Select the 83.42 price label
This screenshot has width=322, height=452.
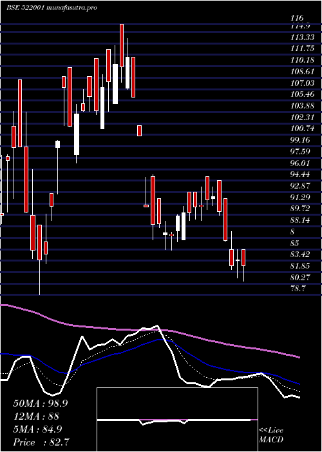pos(301,254)
